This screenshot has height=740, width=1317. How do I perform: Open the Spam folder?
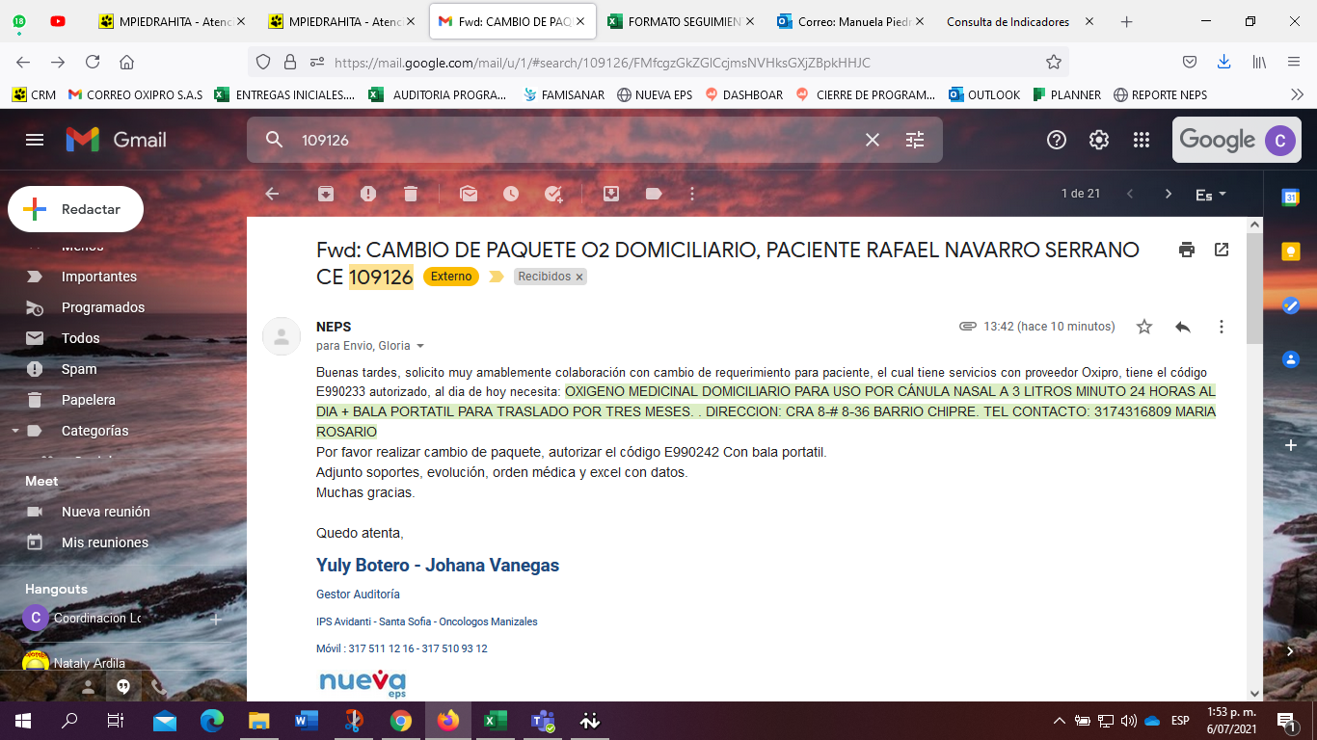[x=79, y=369]
